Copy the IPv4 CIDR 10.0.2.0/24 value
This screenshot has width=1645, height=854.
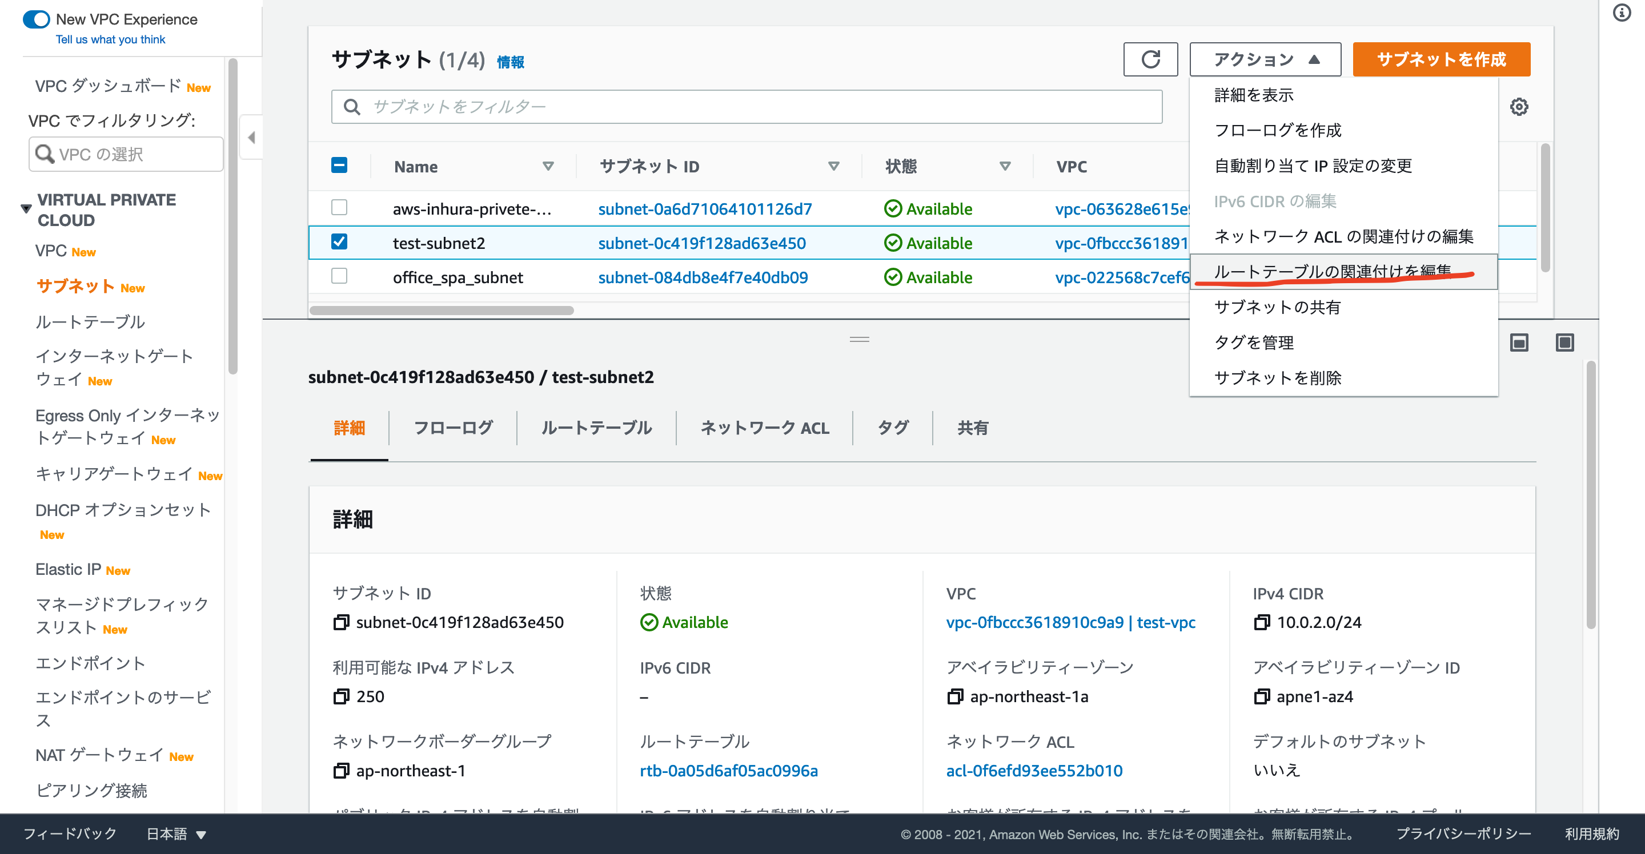1261,622
